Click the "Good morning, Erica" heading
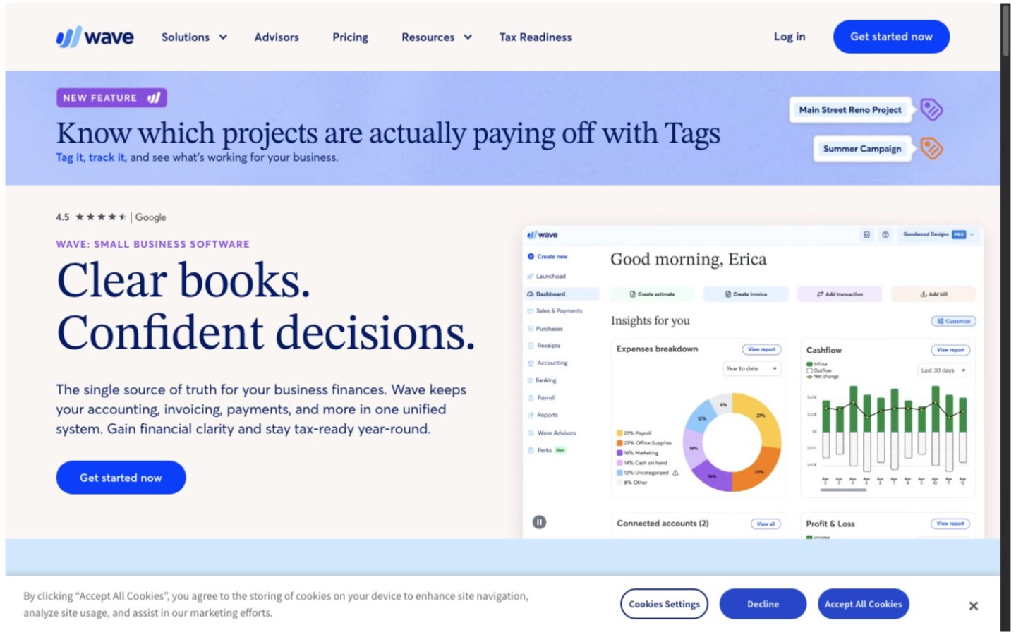The width and height of the screenshot is (1016, 635). (x=688, y=259)
